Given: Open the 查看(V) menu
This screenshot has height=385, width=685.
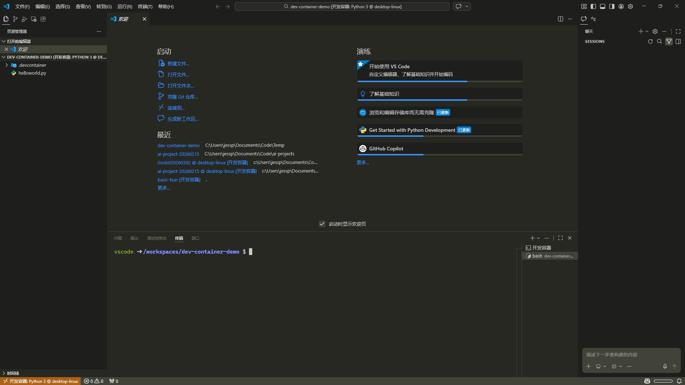Looking at the screenshot, I should [x=83, y=6].
